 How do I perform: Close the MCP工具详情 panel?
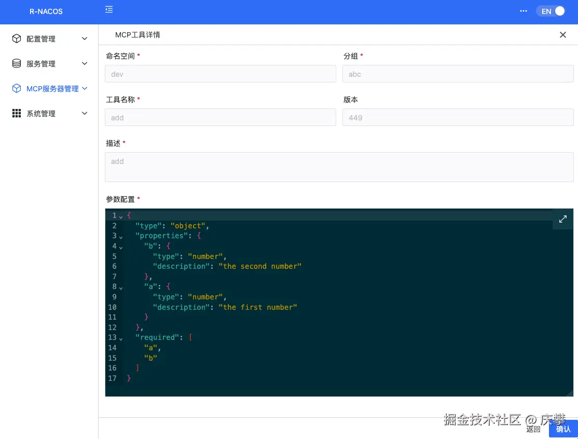pyautogui.click(x=562, y=35)
